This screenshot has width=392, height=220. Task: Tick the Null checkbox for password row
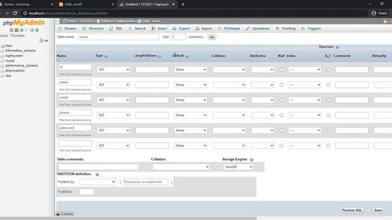(282, 130)
